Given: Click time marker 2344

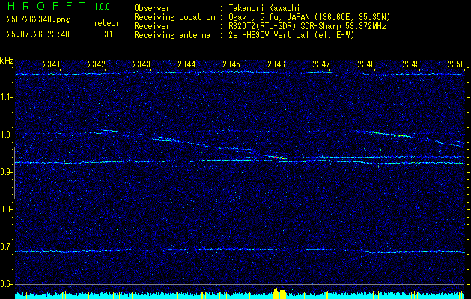Looking at the screenshot, I should pyautogui.click(x=186, y=64).
